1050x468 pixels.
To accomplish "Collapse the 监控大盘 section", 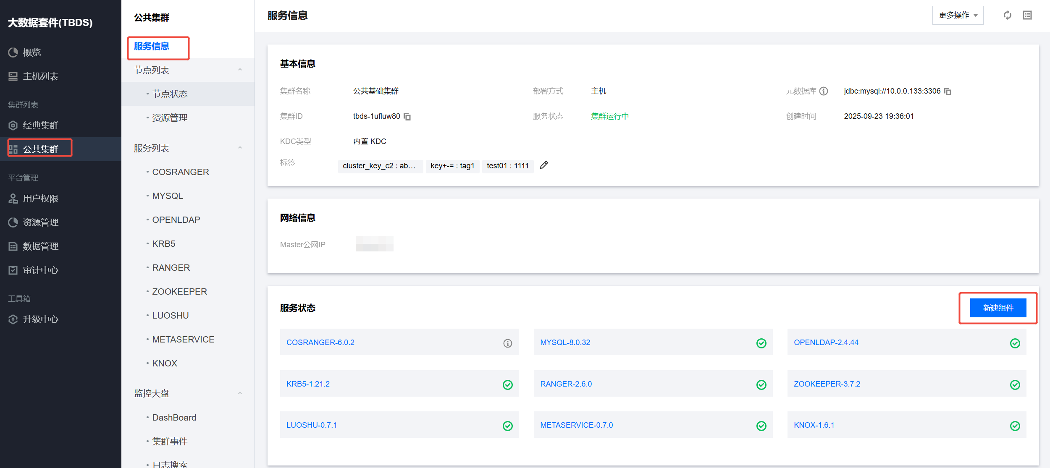I will pos(240,394).
